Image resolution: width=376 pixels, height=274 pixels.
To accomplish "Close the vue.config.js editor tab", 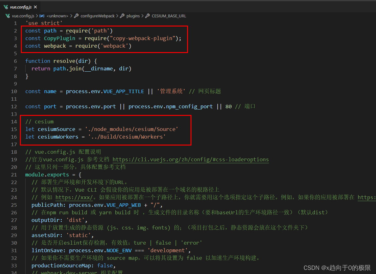I will [35, 6].
